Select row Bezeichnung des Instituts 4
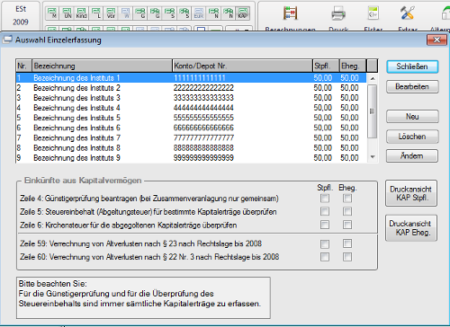This screenshot has width=450, height=327. pyautogui.click(x=191, y=108)
